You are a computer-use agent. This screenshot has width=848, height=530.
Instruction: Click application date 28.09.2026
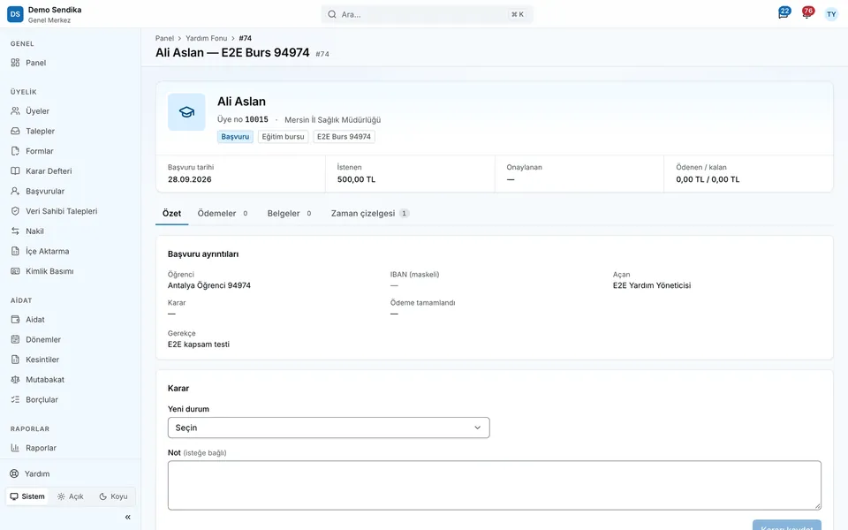click(189, 179)
